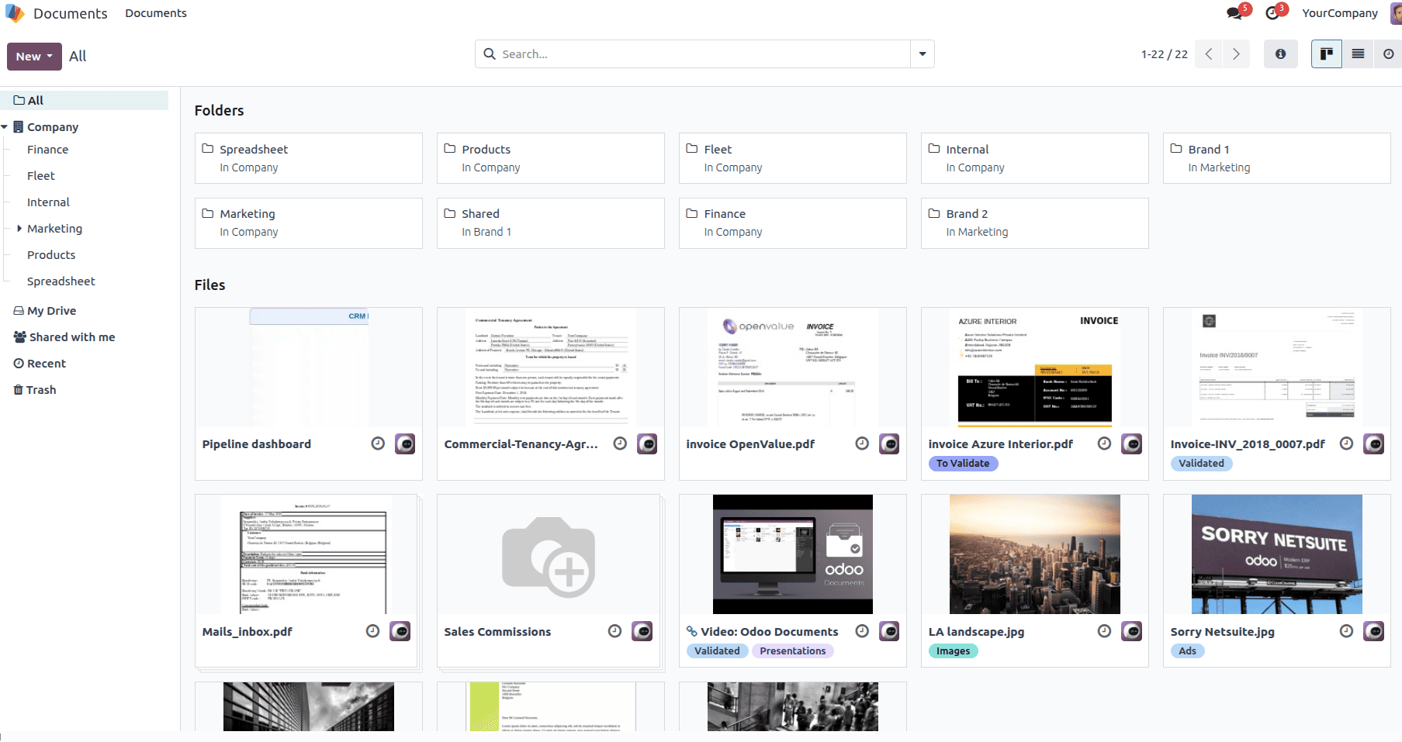Open the invoice Azure Interior.pdf thumbnail
Image resolution: width=1402 pixels, height=742 pixels.
(1035, 368)
